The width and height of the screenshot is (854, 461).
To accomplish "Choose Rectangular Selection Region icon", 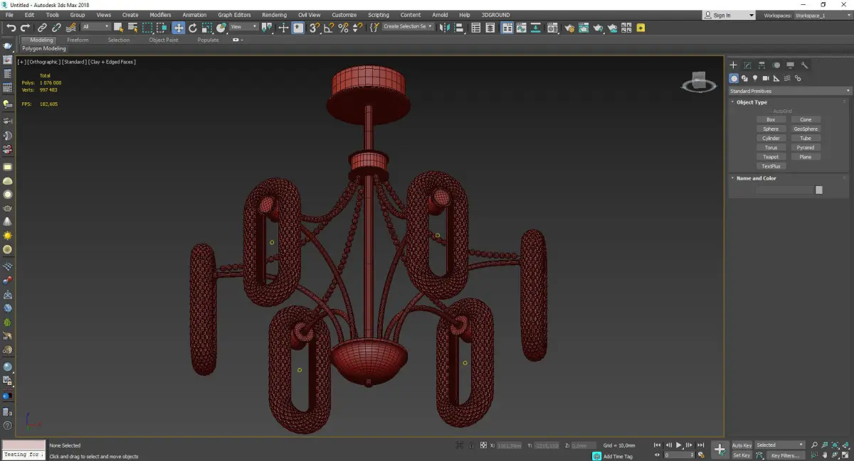I will pos(147,28).
